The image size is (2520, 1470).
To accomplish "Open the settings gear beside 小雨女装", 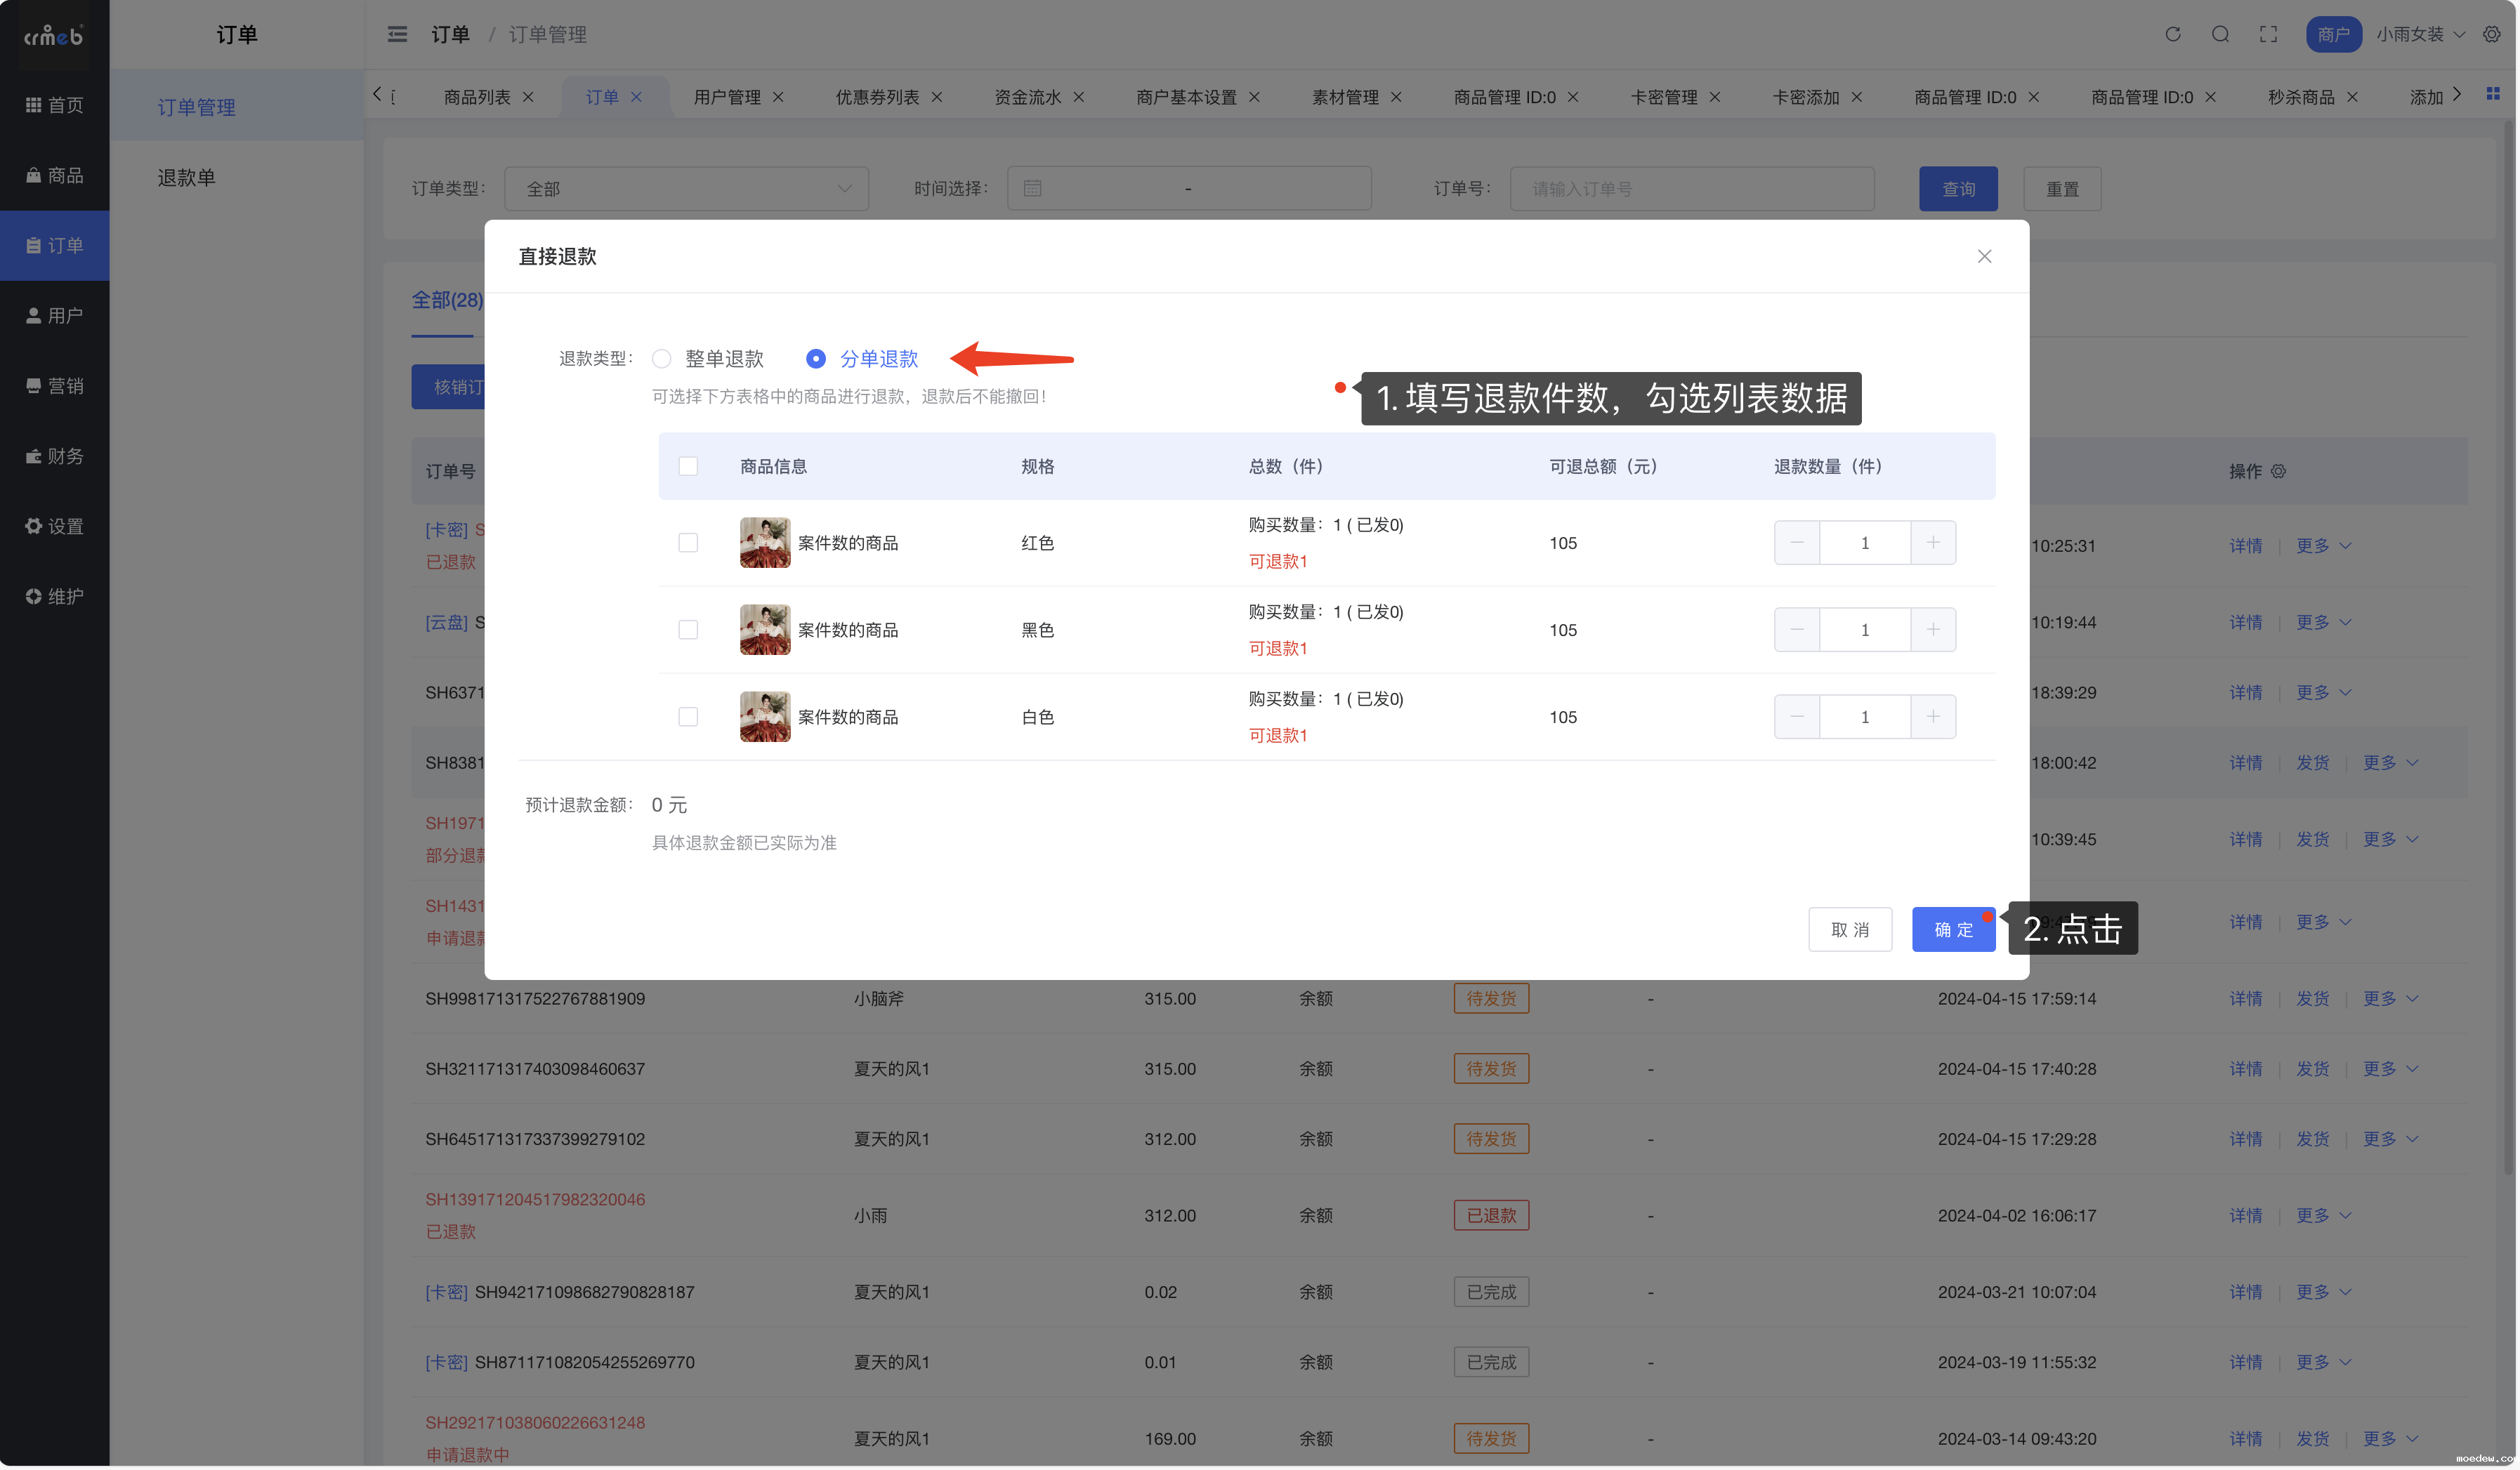I will [x=2491, y=34].
